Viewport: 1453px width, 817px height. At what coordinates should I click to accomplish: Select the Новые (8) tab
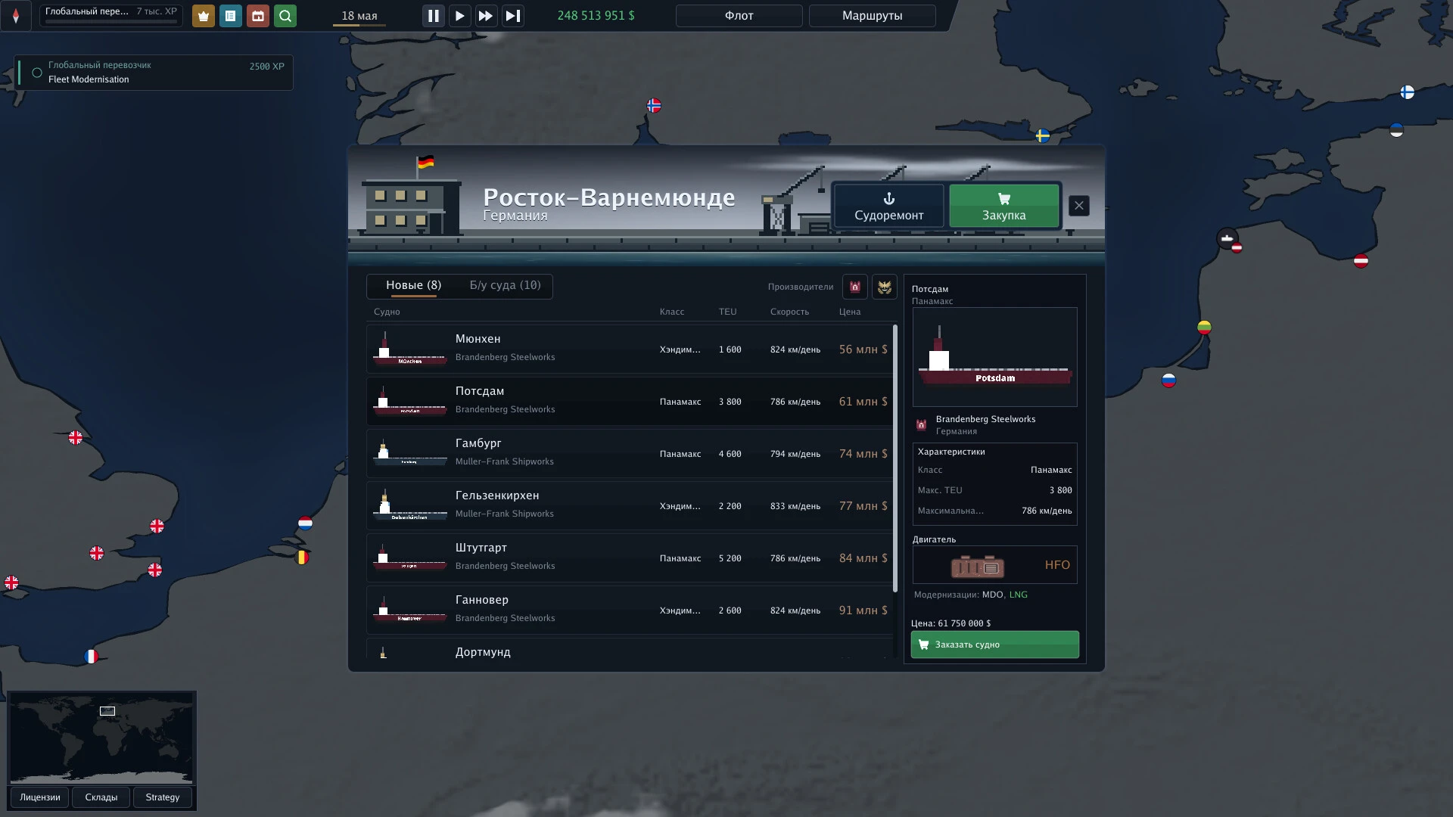pos(413,286)
